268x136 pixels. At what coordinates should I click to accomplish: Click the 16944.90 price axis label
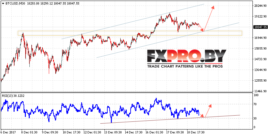(x=261, y=38)
